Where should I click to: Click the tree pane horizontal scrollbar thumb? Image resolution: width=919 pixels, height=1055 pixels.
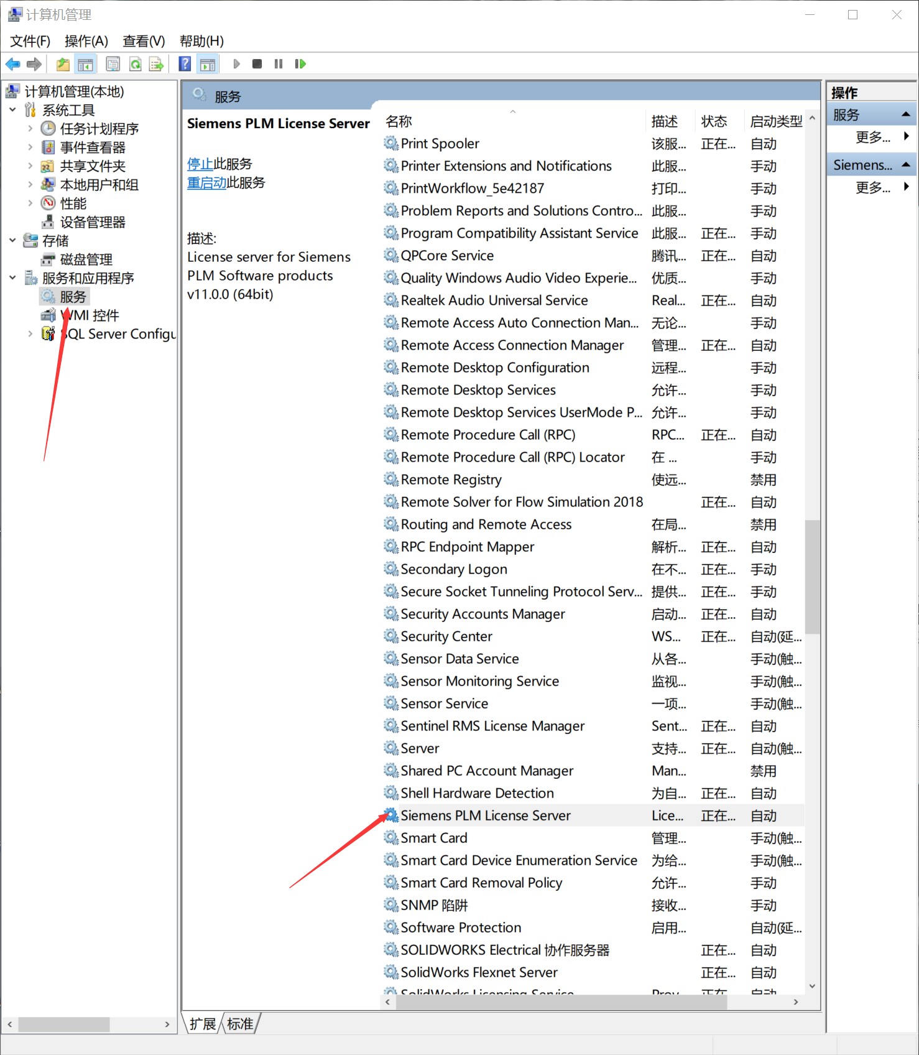(64, 1024)
